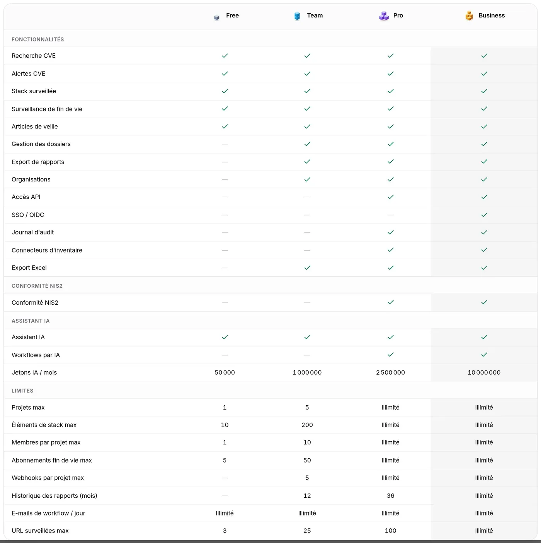
Task: Click the URL surveillées max value 100
Action: point(391,531)
